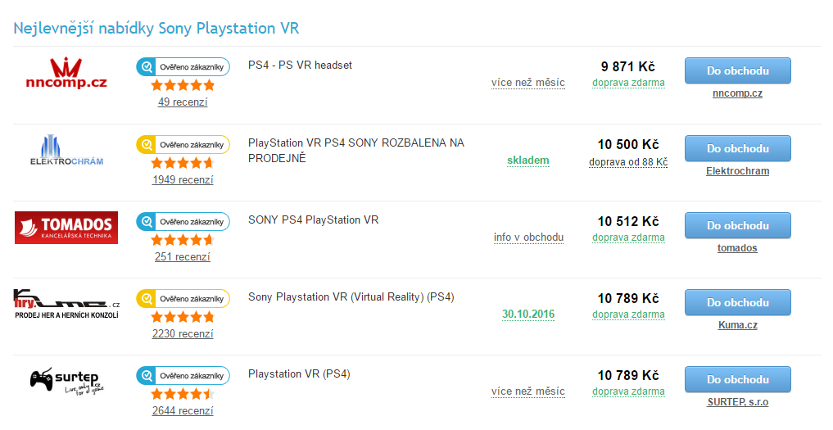Click the doprava od 88 Kč link
Viewport: 833px width, 430px height.
[x=628, y=162]
